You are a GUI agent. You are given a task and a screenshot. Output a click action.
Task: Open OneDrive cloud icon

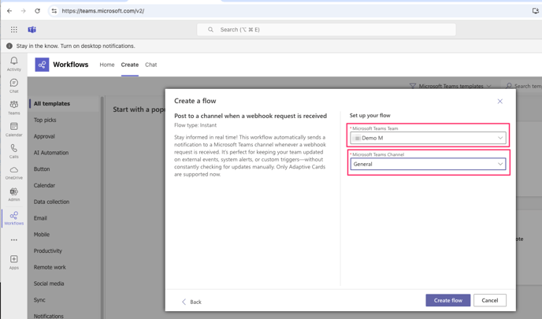click(14, 171)
